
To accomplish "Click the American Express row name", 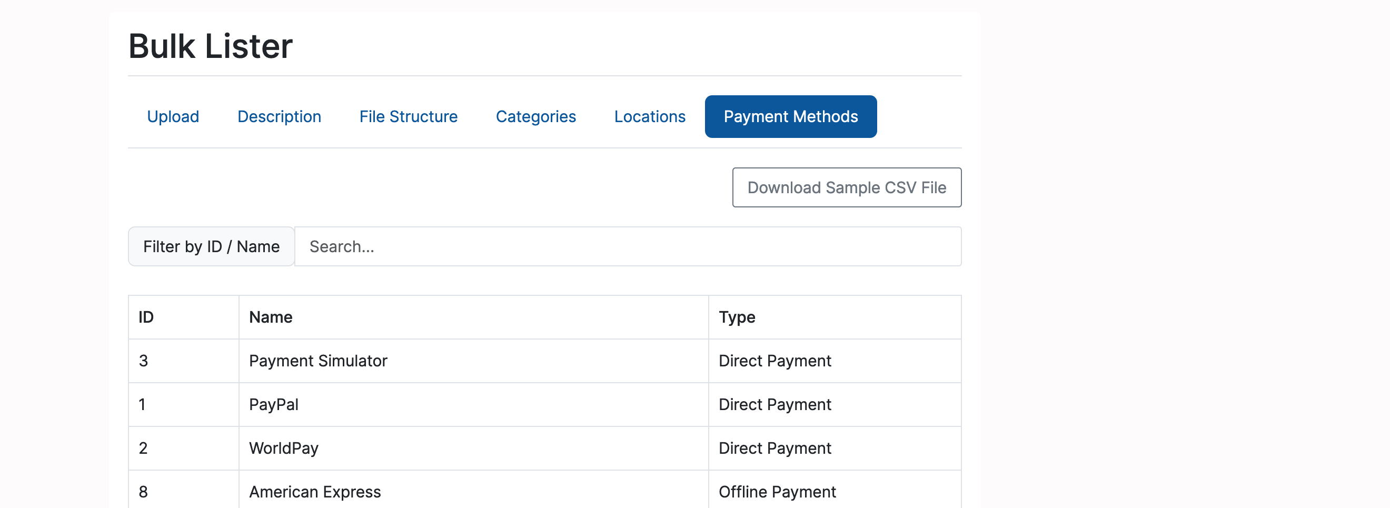I will (x=314, y=491).
